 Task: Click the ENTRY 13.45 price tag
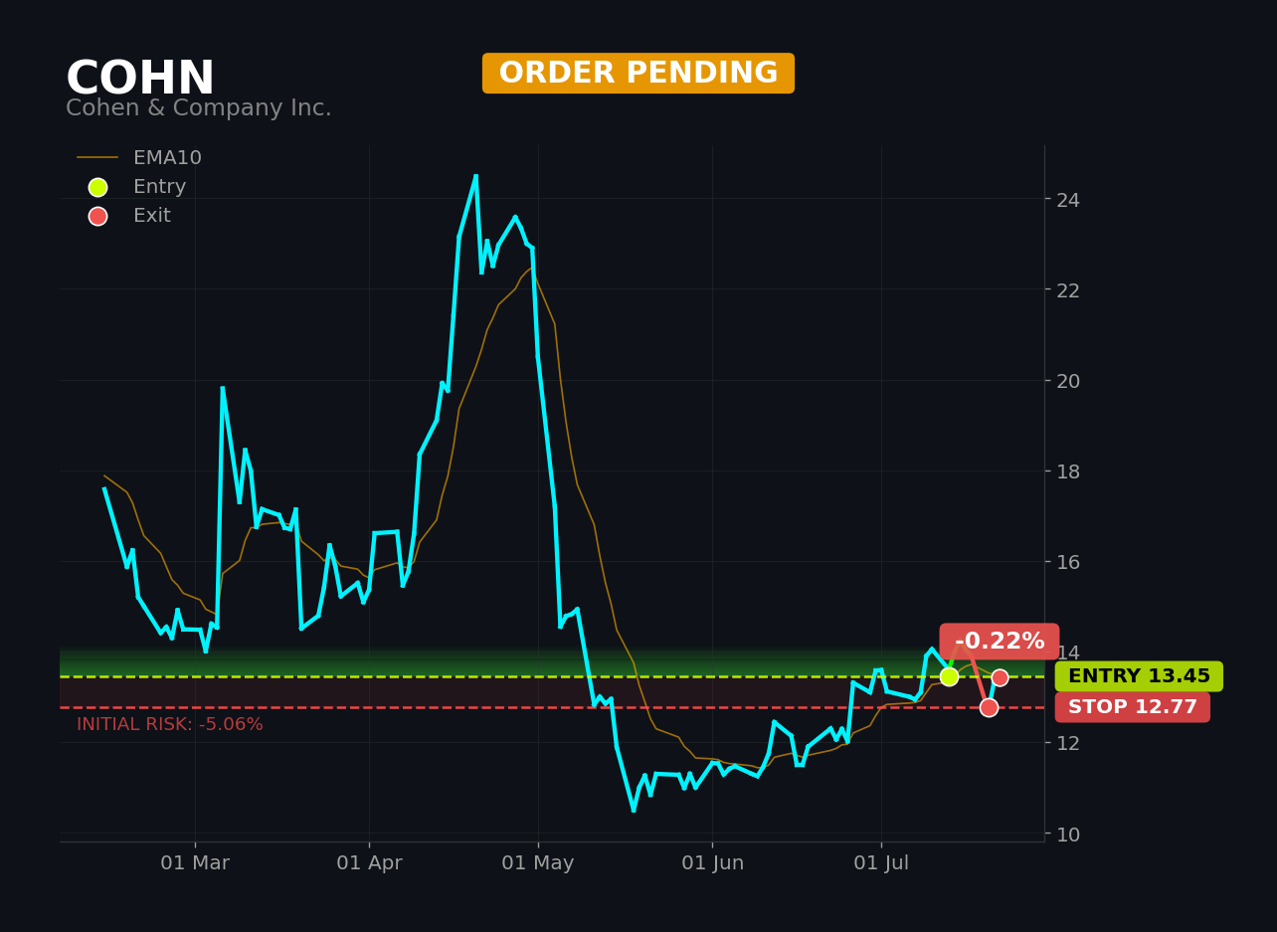pyautogui.click(x=1139, y=676)
